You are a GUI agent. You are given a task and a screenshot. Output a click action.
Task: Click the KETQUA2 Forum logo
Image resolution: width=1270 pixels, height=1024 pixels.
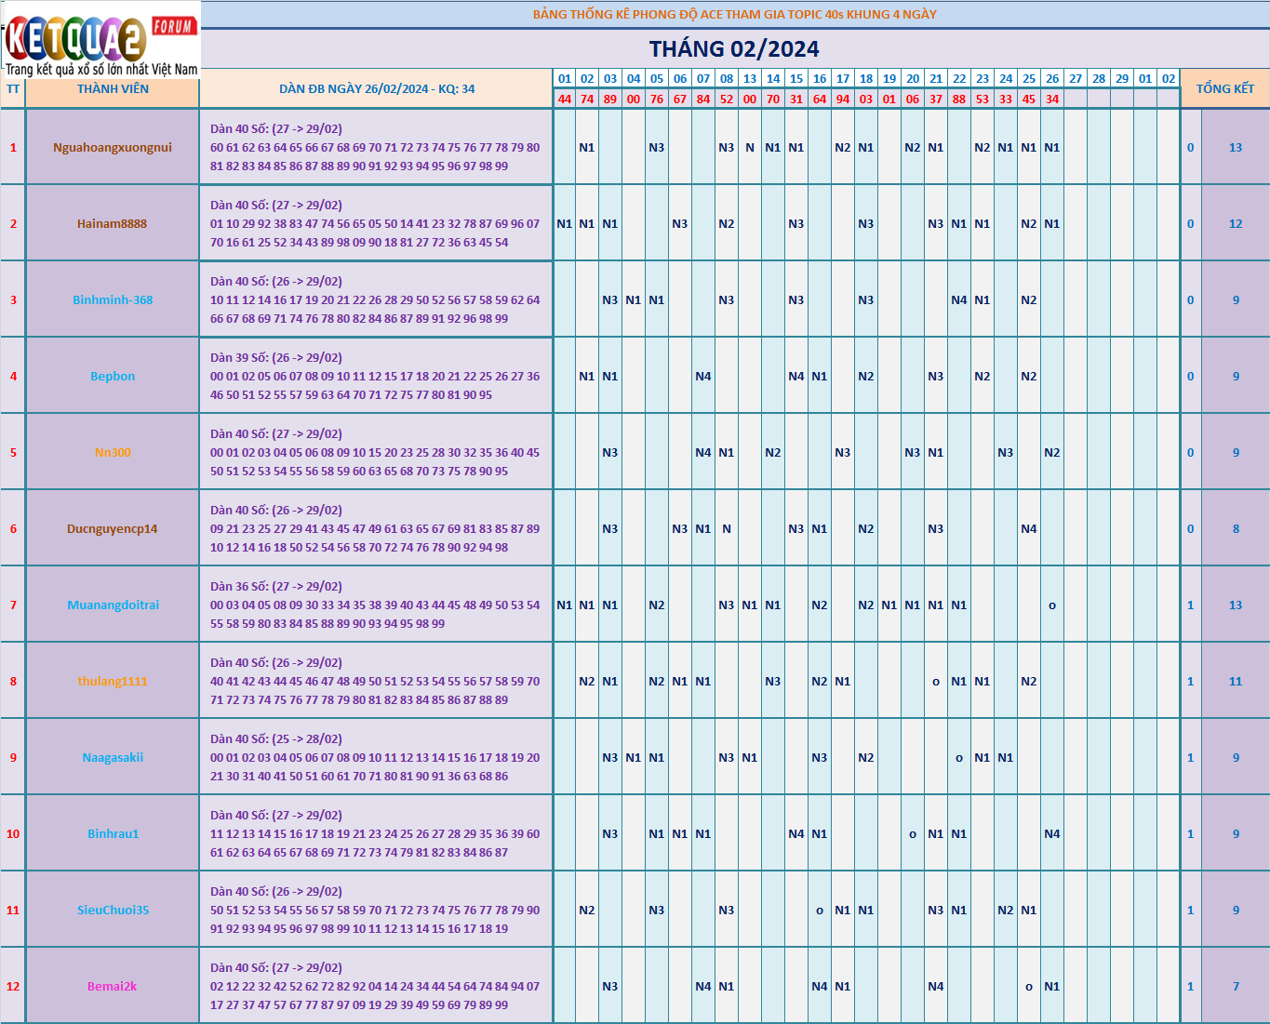pos(100,39)
